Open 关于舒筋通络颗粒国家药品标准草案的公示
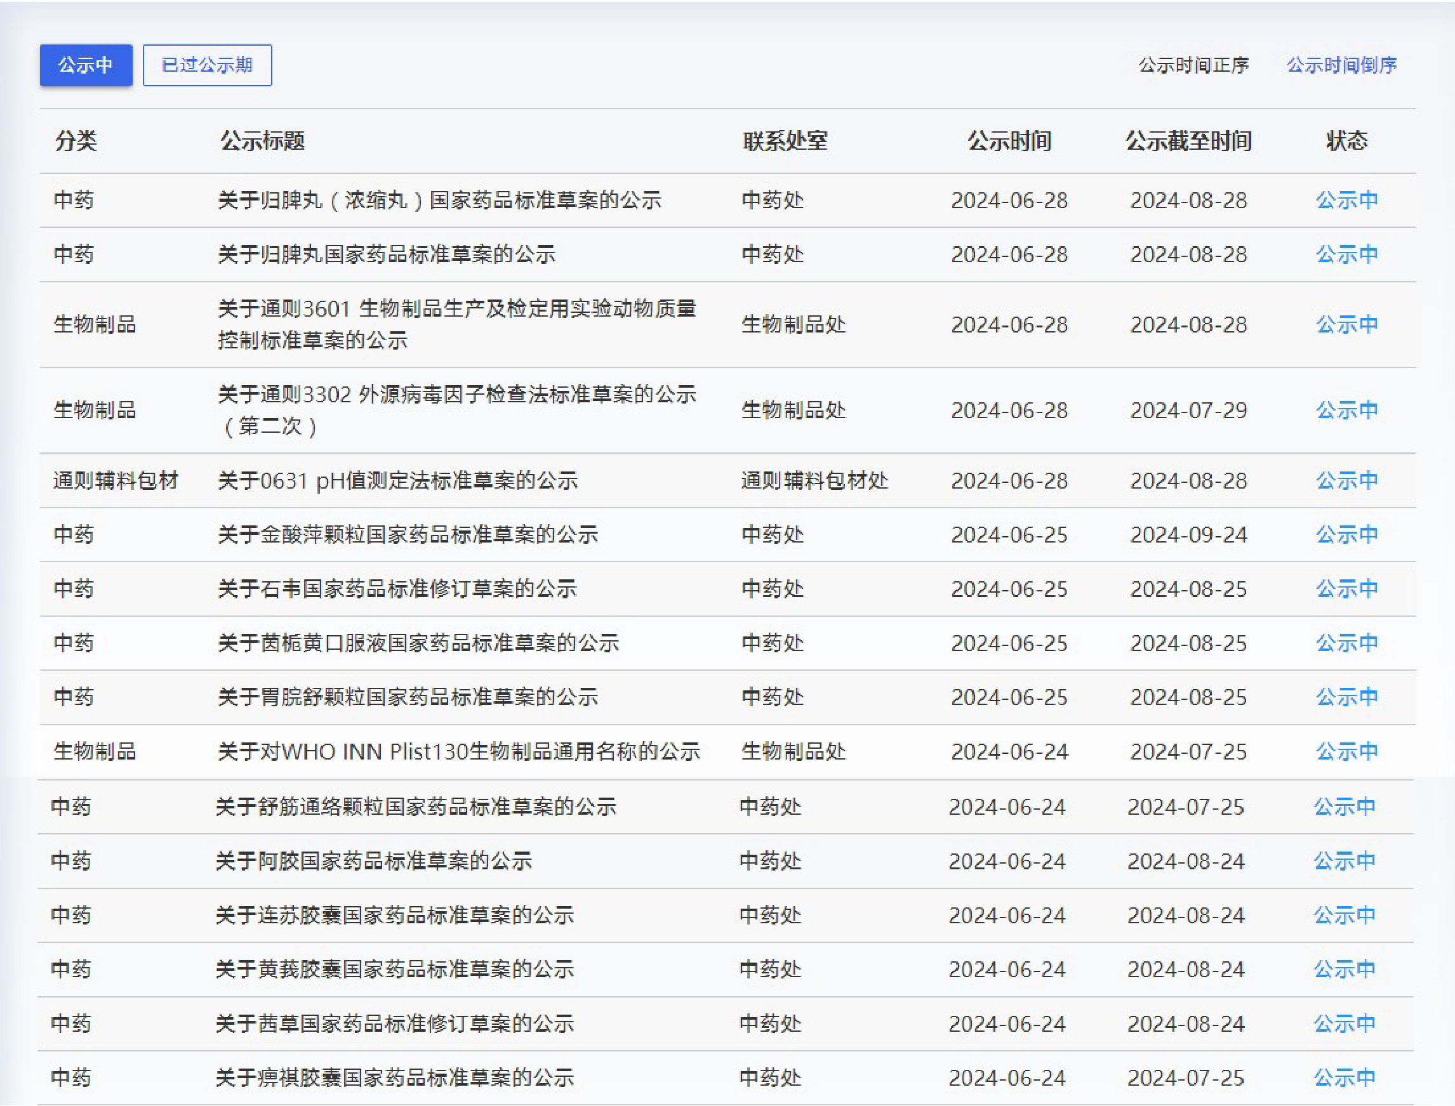The width and height of the screenshot is (1455, 1106). point(416,806)
